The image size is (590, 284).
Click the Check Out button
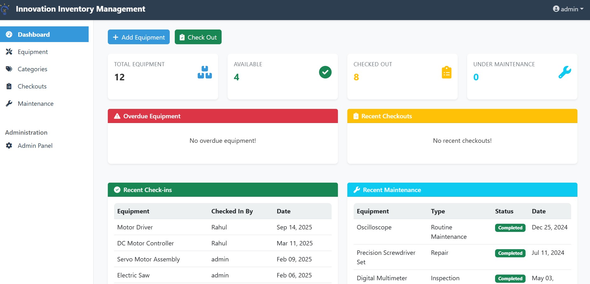tap(198, 37)
